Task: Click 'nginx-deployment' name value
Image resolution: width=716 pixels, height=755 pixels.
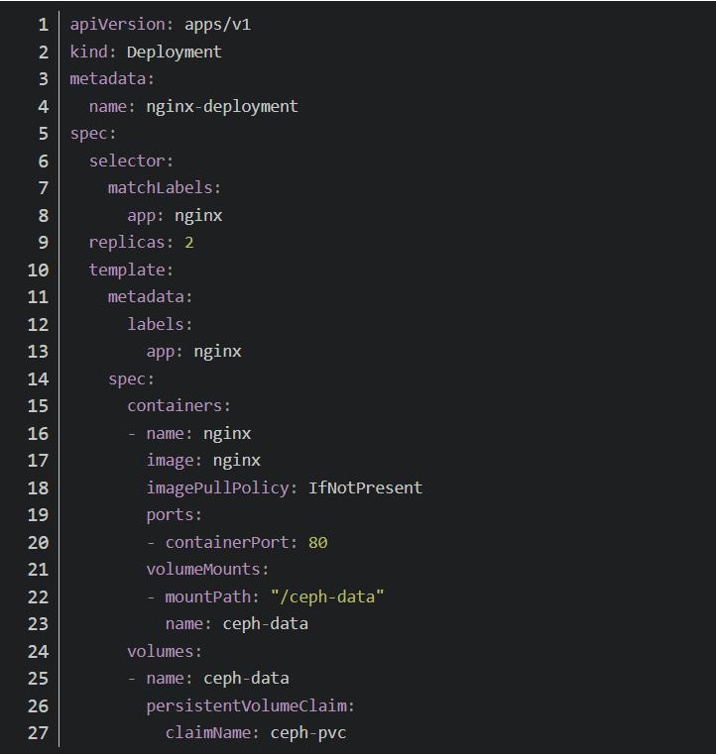Action: click(x=222, y=106)
